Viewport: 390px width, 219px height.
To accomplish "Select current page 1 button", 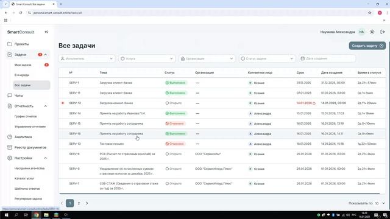I will (x=70, y=203).
